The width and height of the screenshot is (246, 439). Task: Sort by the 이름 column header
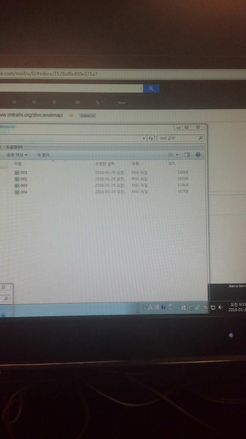18,164
